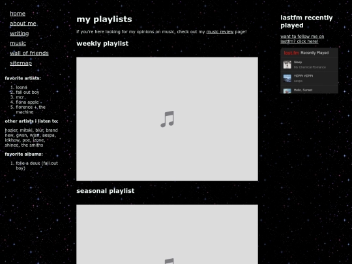352x264 pixels.
Task: Click the lastfm recently played heading
Action: click(306, 22)
